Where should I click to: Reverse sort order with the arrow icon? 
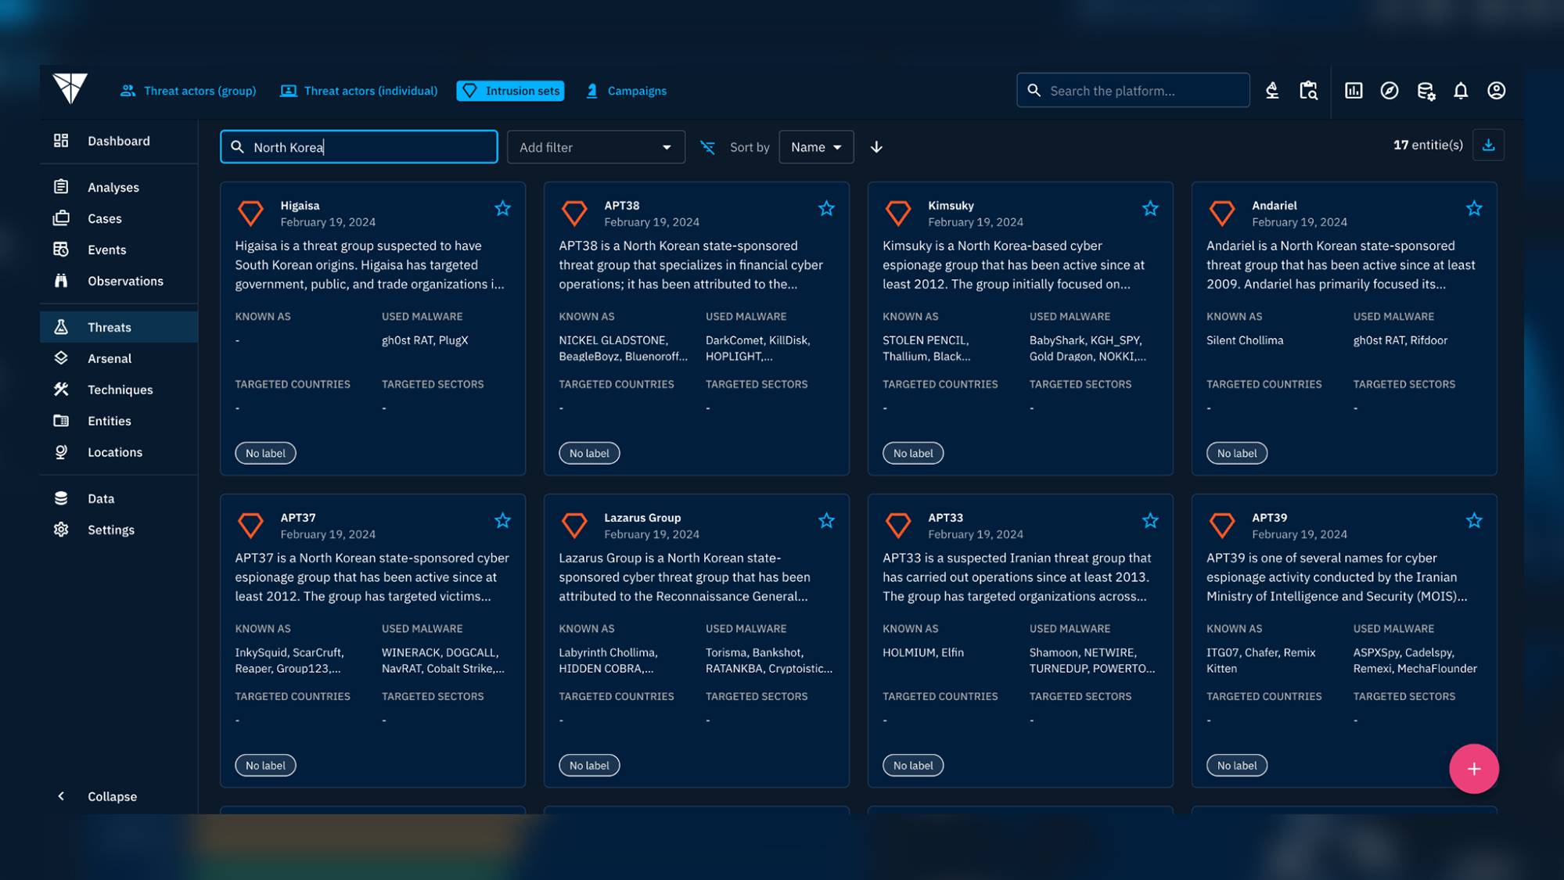pyautogui.click(x=876, y=147)
